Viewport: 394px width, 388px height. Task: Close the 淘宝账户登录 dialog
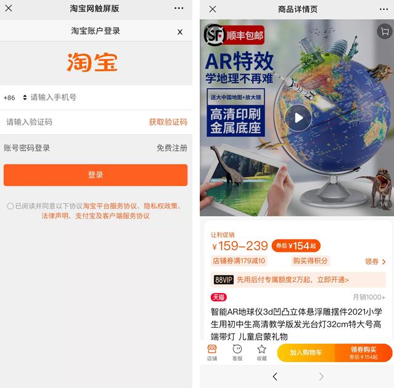(x=180, y=32)
